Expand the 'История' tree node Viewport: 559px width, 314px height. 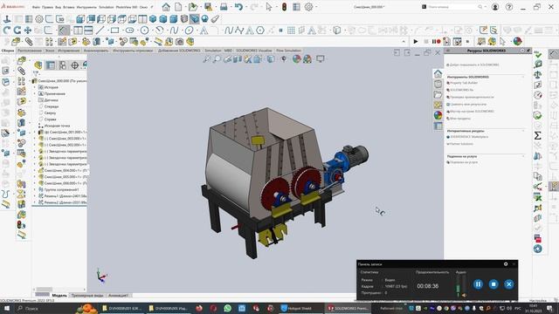pyautogui.click(x=35, y=87)
